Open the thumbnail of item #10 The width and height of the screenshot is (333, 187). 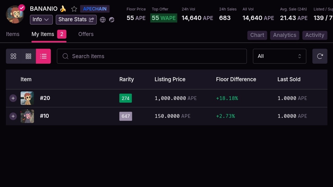pos(27,116)
